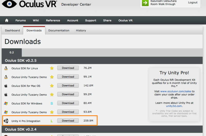Click Windows flag icon beside Oculus SDK for Windows
The image size is (206, 136).
coord(6,103)
